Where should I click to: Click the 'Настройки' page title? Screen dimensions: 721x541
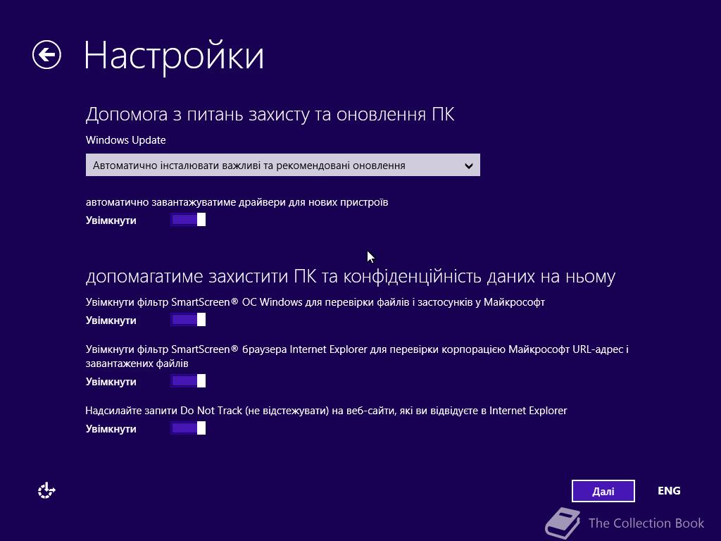point(174,56)
